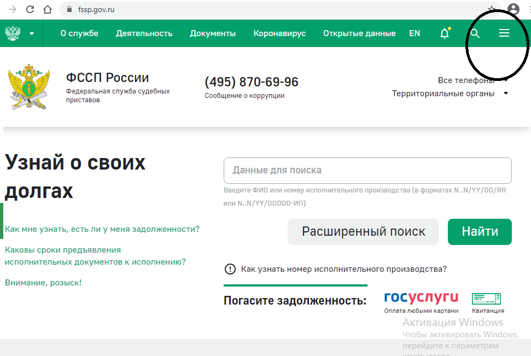Switch site language to EN
The width and height of the screenshot is (531, 356).
point(415,33)
